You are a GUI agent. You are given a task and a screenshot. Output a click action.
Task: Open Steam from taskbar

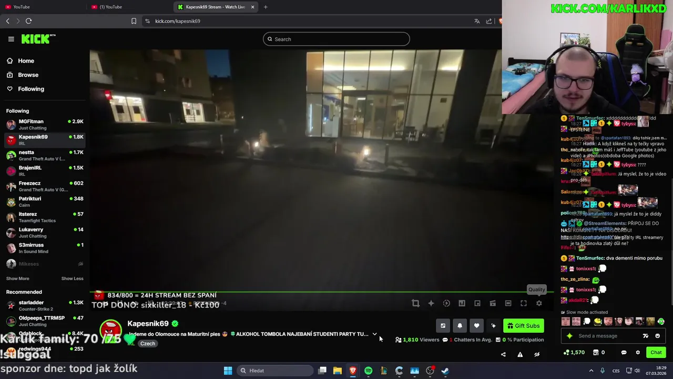click(445, 371)
